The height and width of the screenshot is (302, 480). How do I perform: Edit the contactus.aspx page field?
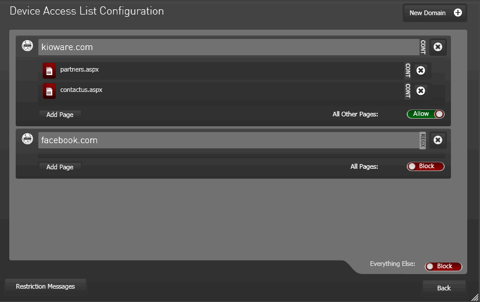(x=231, y=90)
